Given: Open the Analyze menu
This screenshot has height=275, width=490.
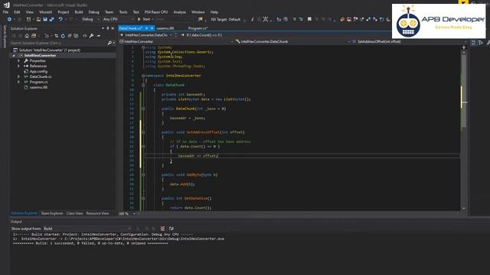Looking at the screenshot, I should coord(180,12).
